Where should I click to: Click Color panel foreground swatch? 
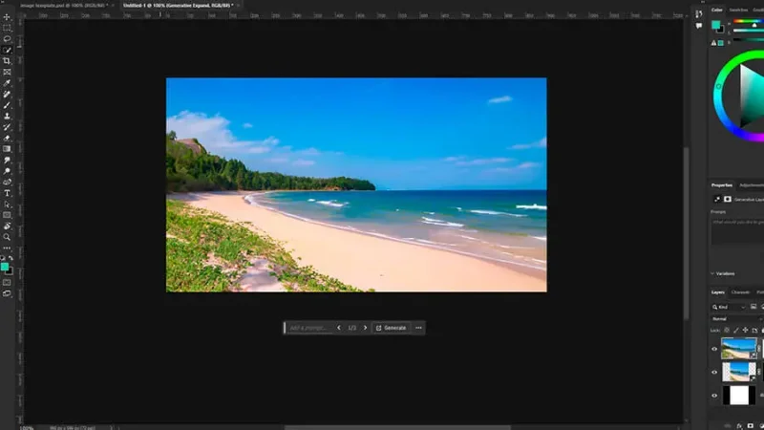tap(715, 25)
